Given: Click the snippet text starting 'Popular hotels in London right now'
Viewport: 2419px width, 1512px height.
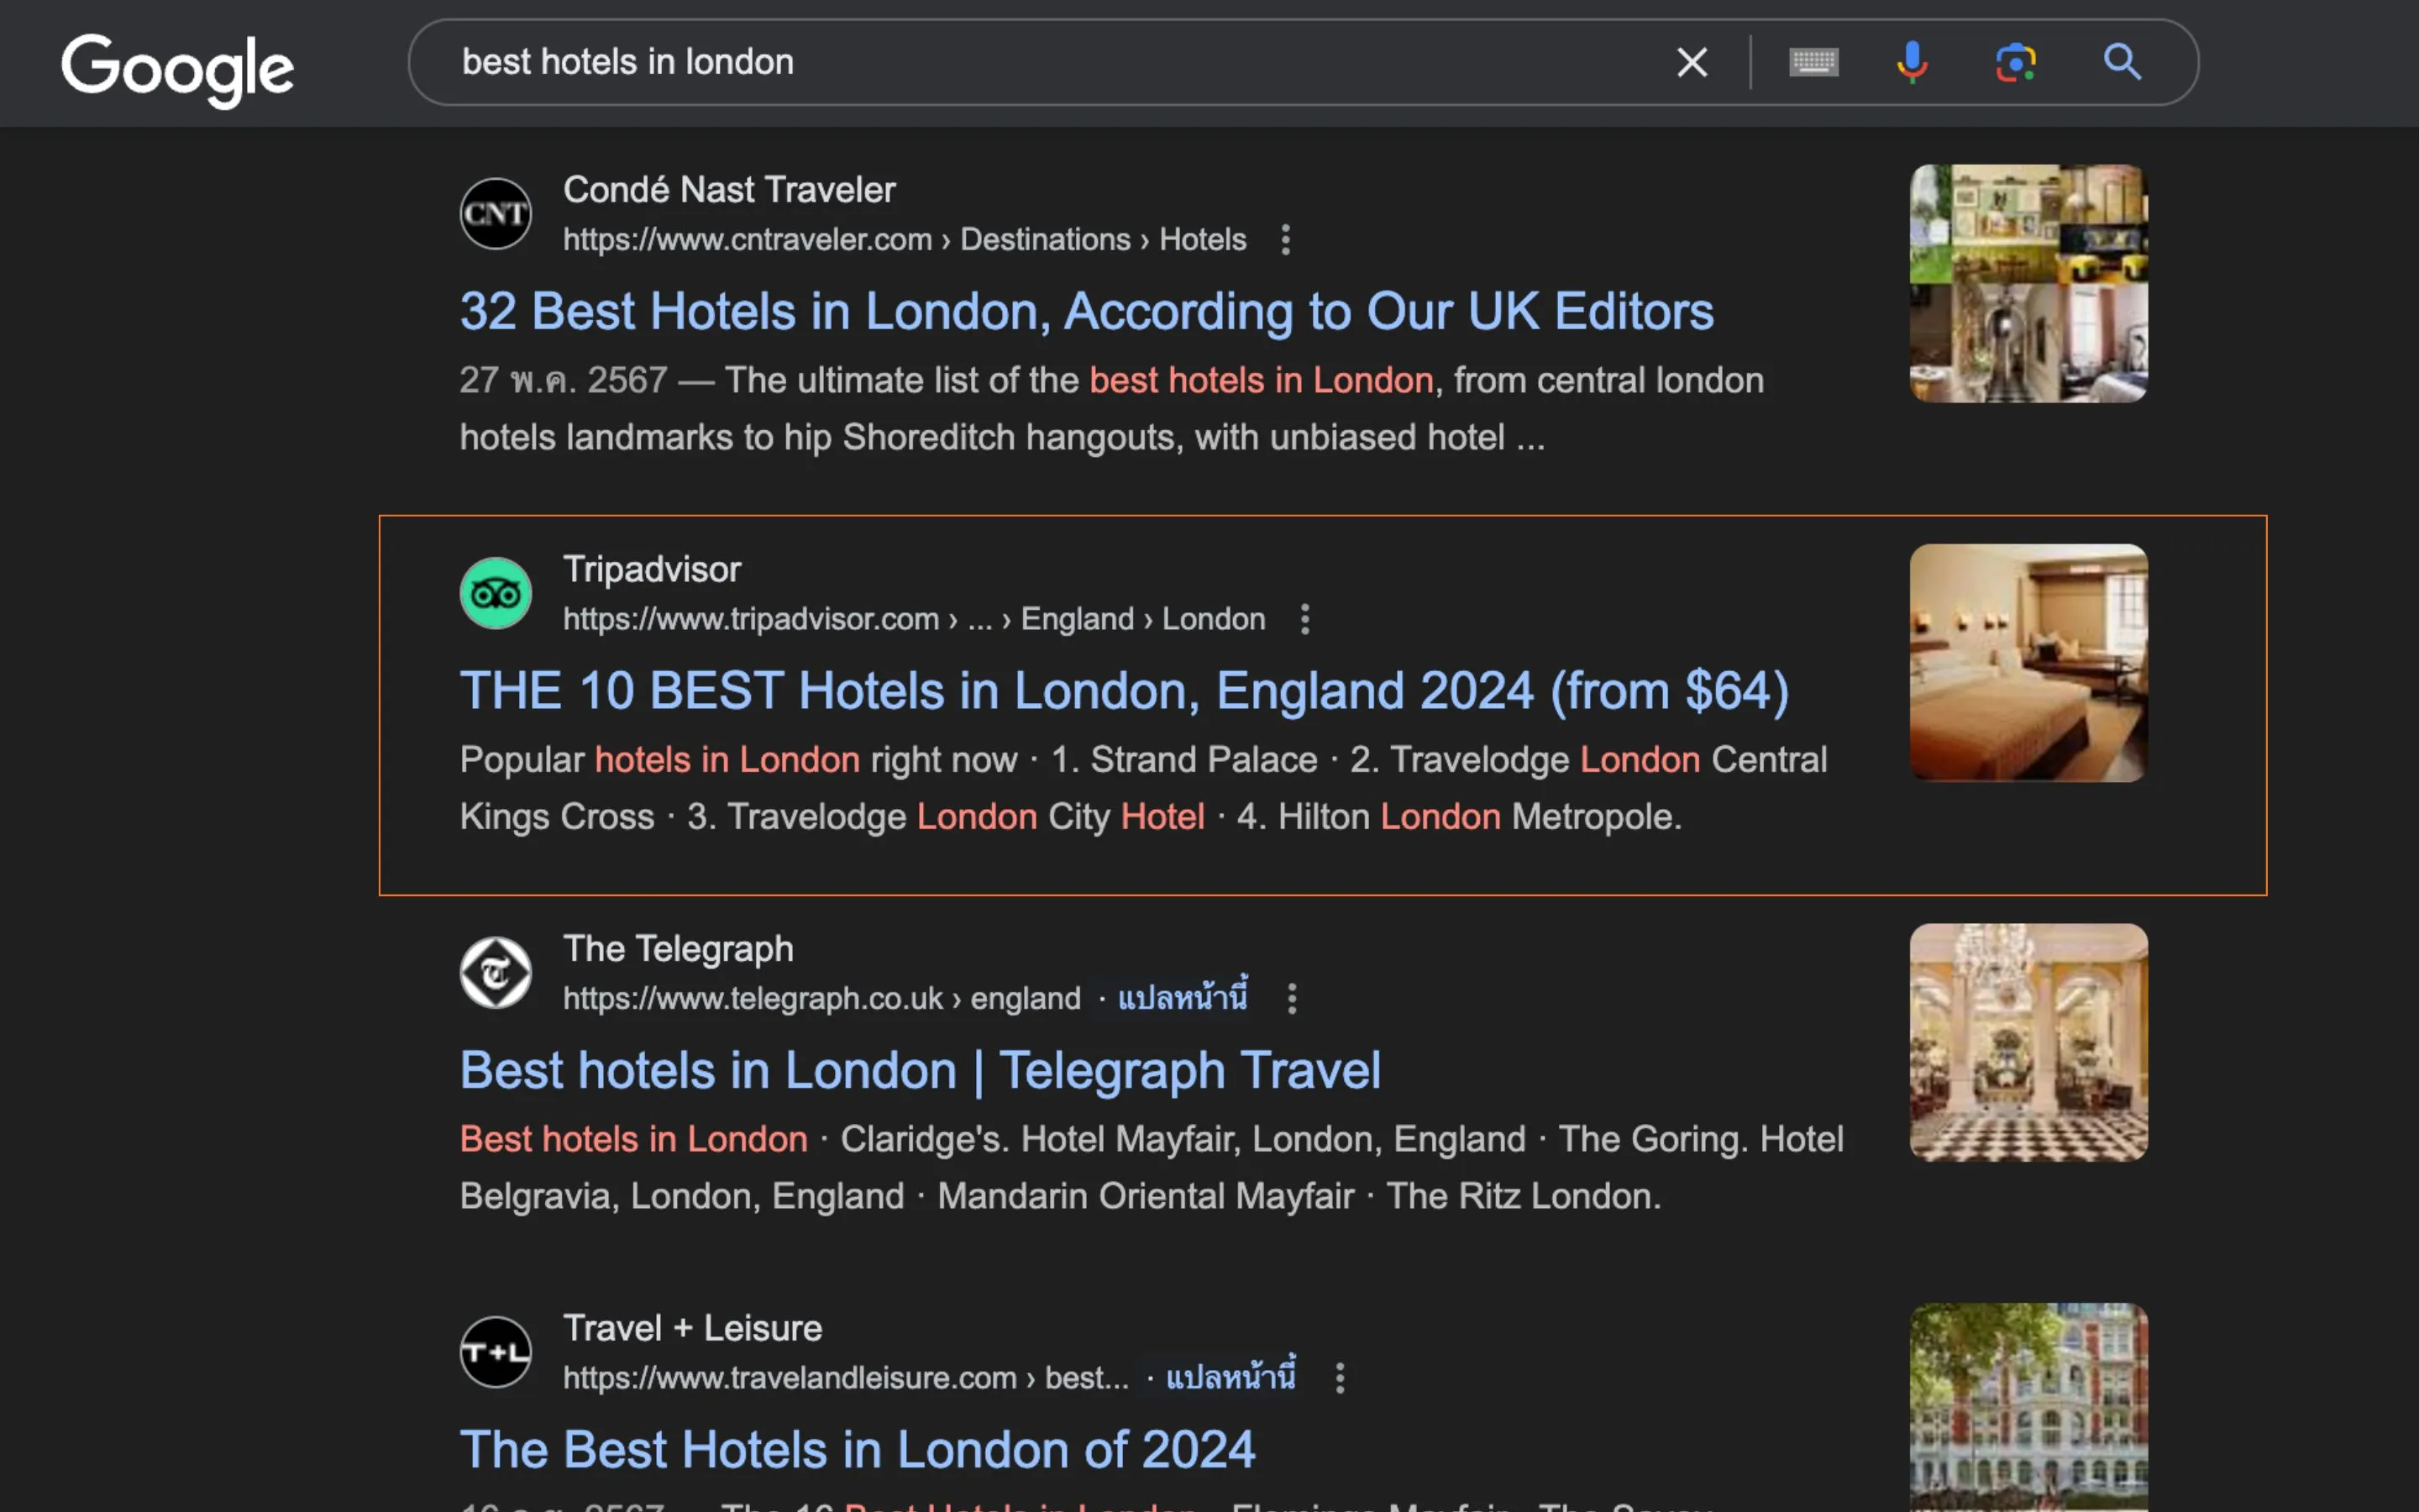Looking at the screenshot, I should 1143,788.
